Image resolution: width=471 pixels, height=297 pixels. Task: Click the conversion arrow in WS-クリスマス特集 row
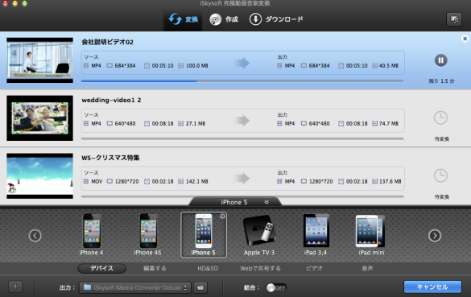(242, 179)
